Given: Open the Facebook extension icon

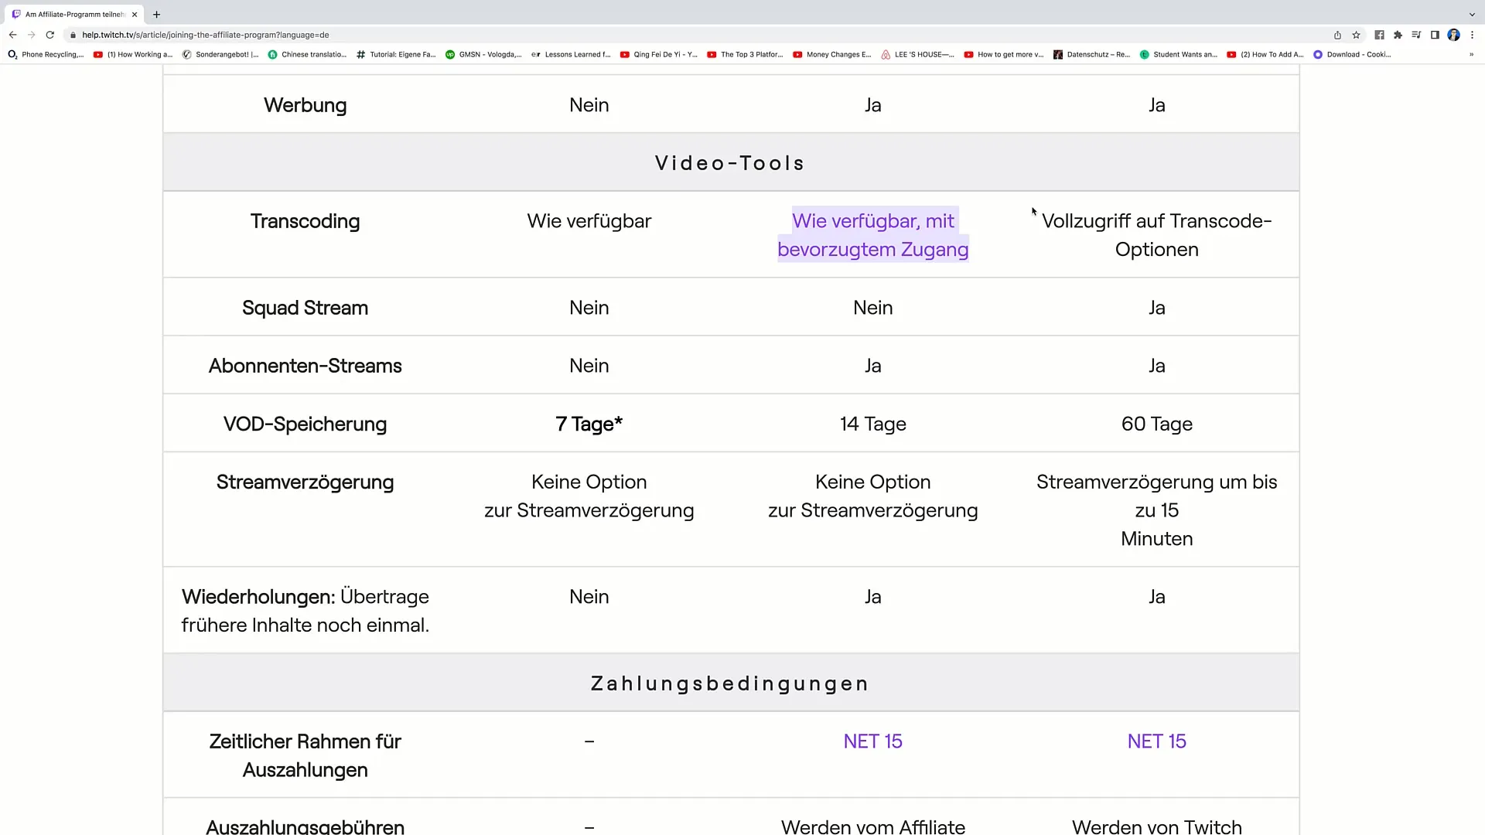Looking at the screenshot, I should (1379, 35).
